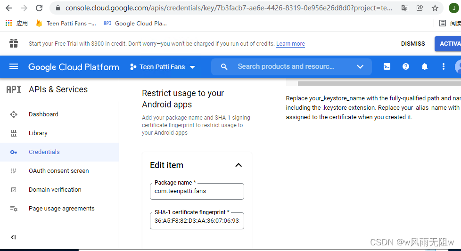Click the Search products and resources box

point(286,67)
